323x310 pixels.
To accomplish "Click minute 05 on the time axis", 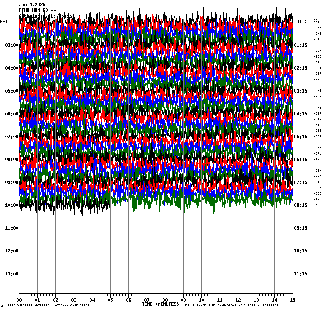I will pyautogui.click(x=111, y=300).
